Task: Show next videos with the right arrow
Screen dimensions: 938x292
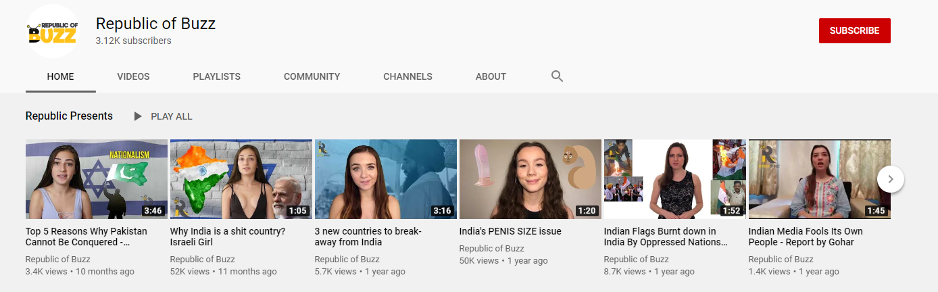Action: click(x=891, y=179)
